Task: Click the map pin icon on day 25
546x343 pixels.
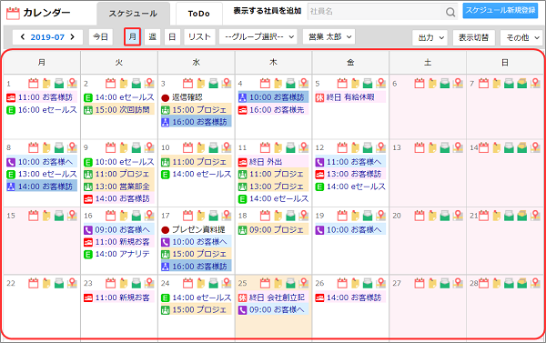Action: (x=304, y=283)
